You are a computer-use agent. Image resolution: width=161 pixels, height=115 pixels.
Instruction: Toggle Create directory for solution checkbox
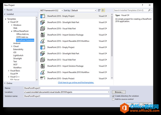(x=113, y=96)
